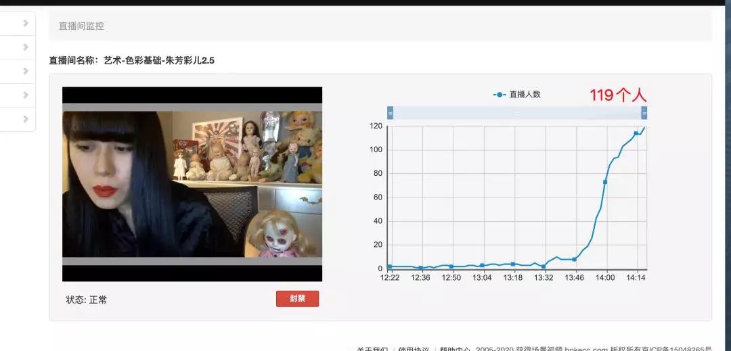Select chart data point at 13:32

click(544, 266)
